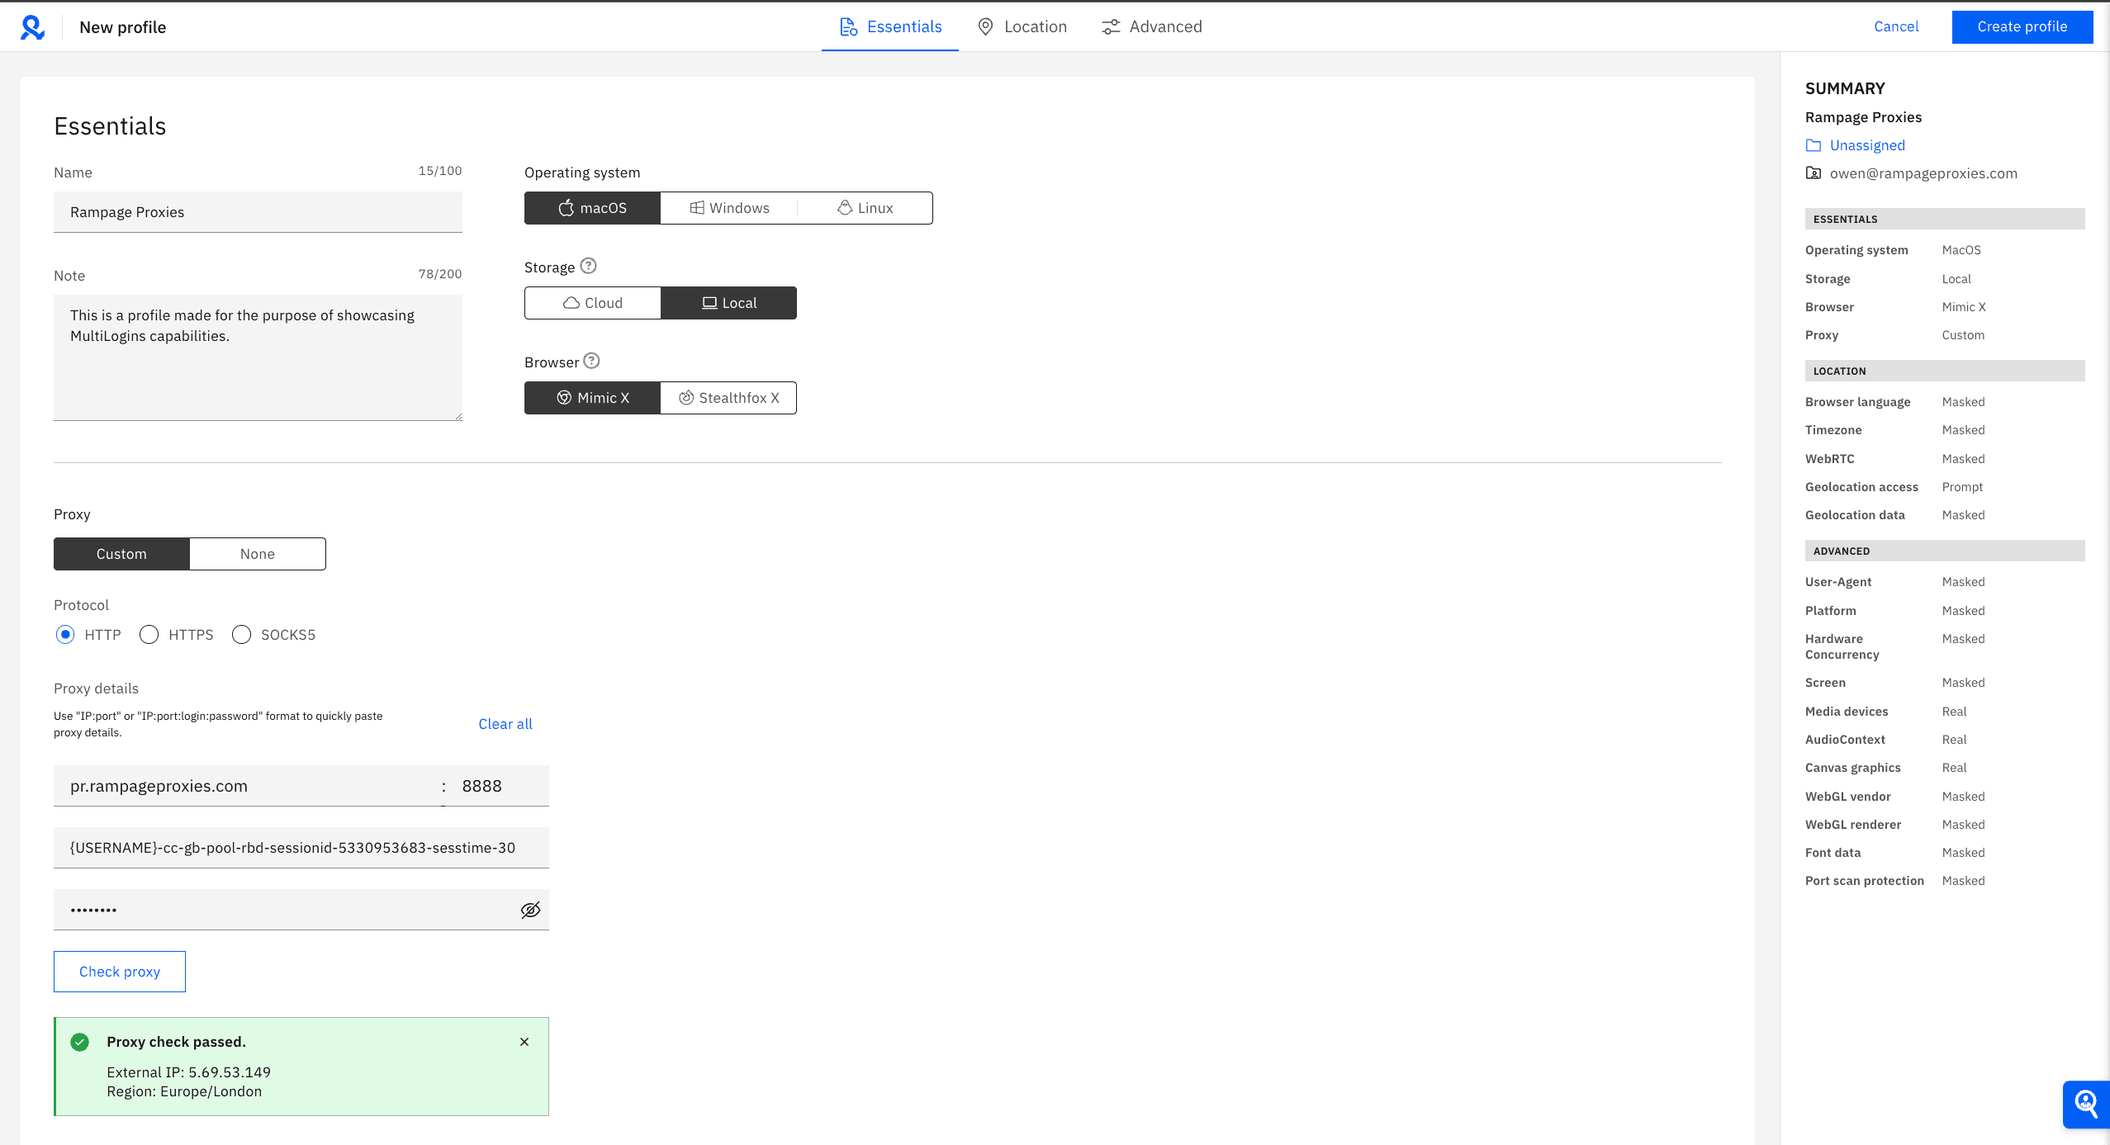Click the Canvas graphics Real value

[x=1954, y=768]
